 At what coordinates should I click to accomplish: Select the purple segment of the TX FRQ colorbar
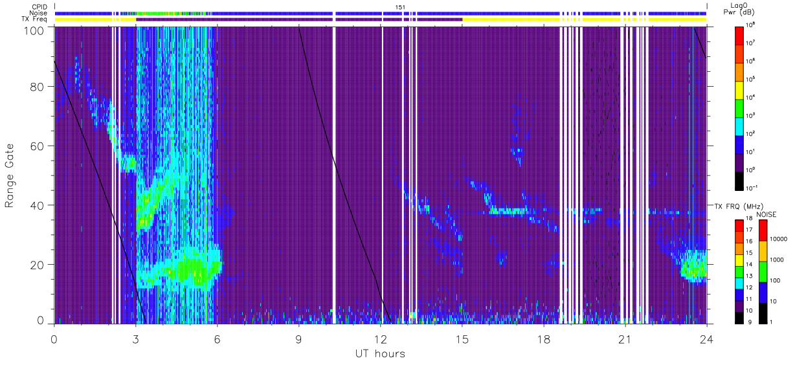click(x=739, y=306)
